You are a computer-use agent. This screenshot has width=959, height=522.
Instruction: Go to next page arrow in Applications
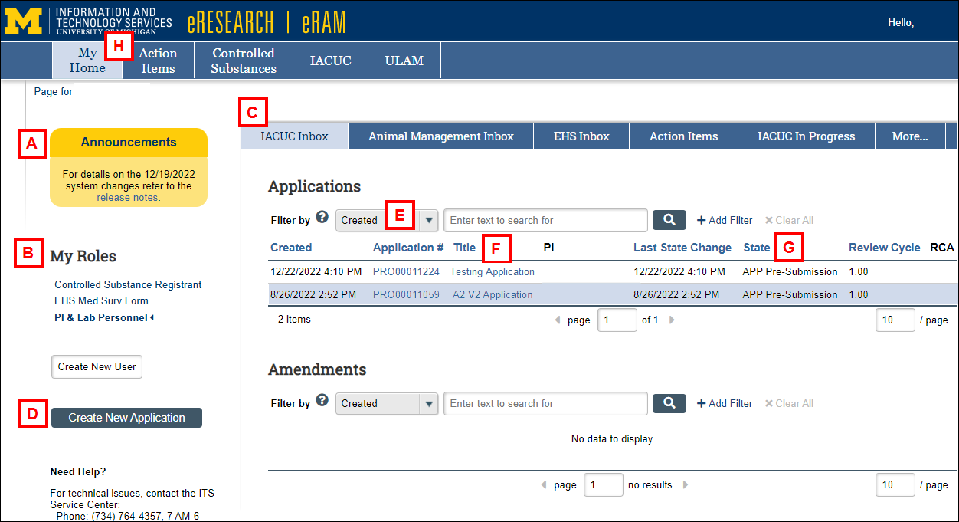tap(672, 320)
